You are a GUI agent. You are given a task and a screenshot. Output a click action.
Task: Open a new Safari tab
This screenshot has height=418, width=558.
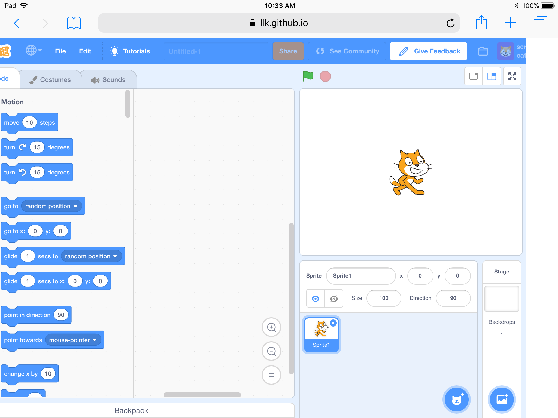click(510, 23)
